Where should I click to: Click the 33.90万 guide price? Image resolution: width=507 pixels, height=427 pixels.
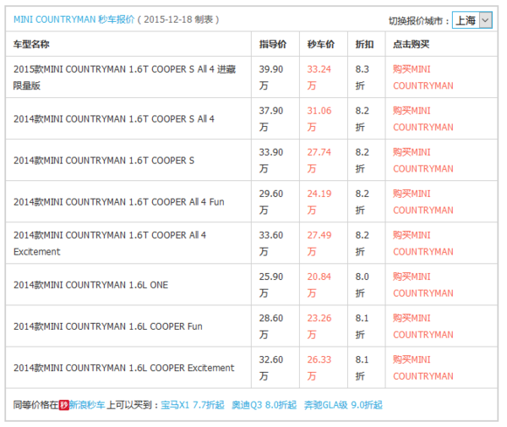tap(271, 160)
